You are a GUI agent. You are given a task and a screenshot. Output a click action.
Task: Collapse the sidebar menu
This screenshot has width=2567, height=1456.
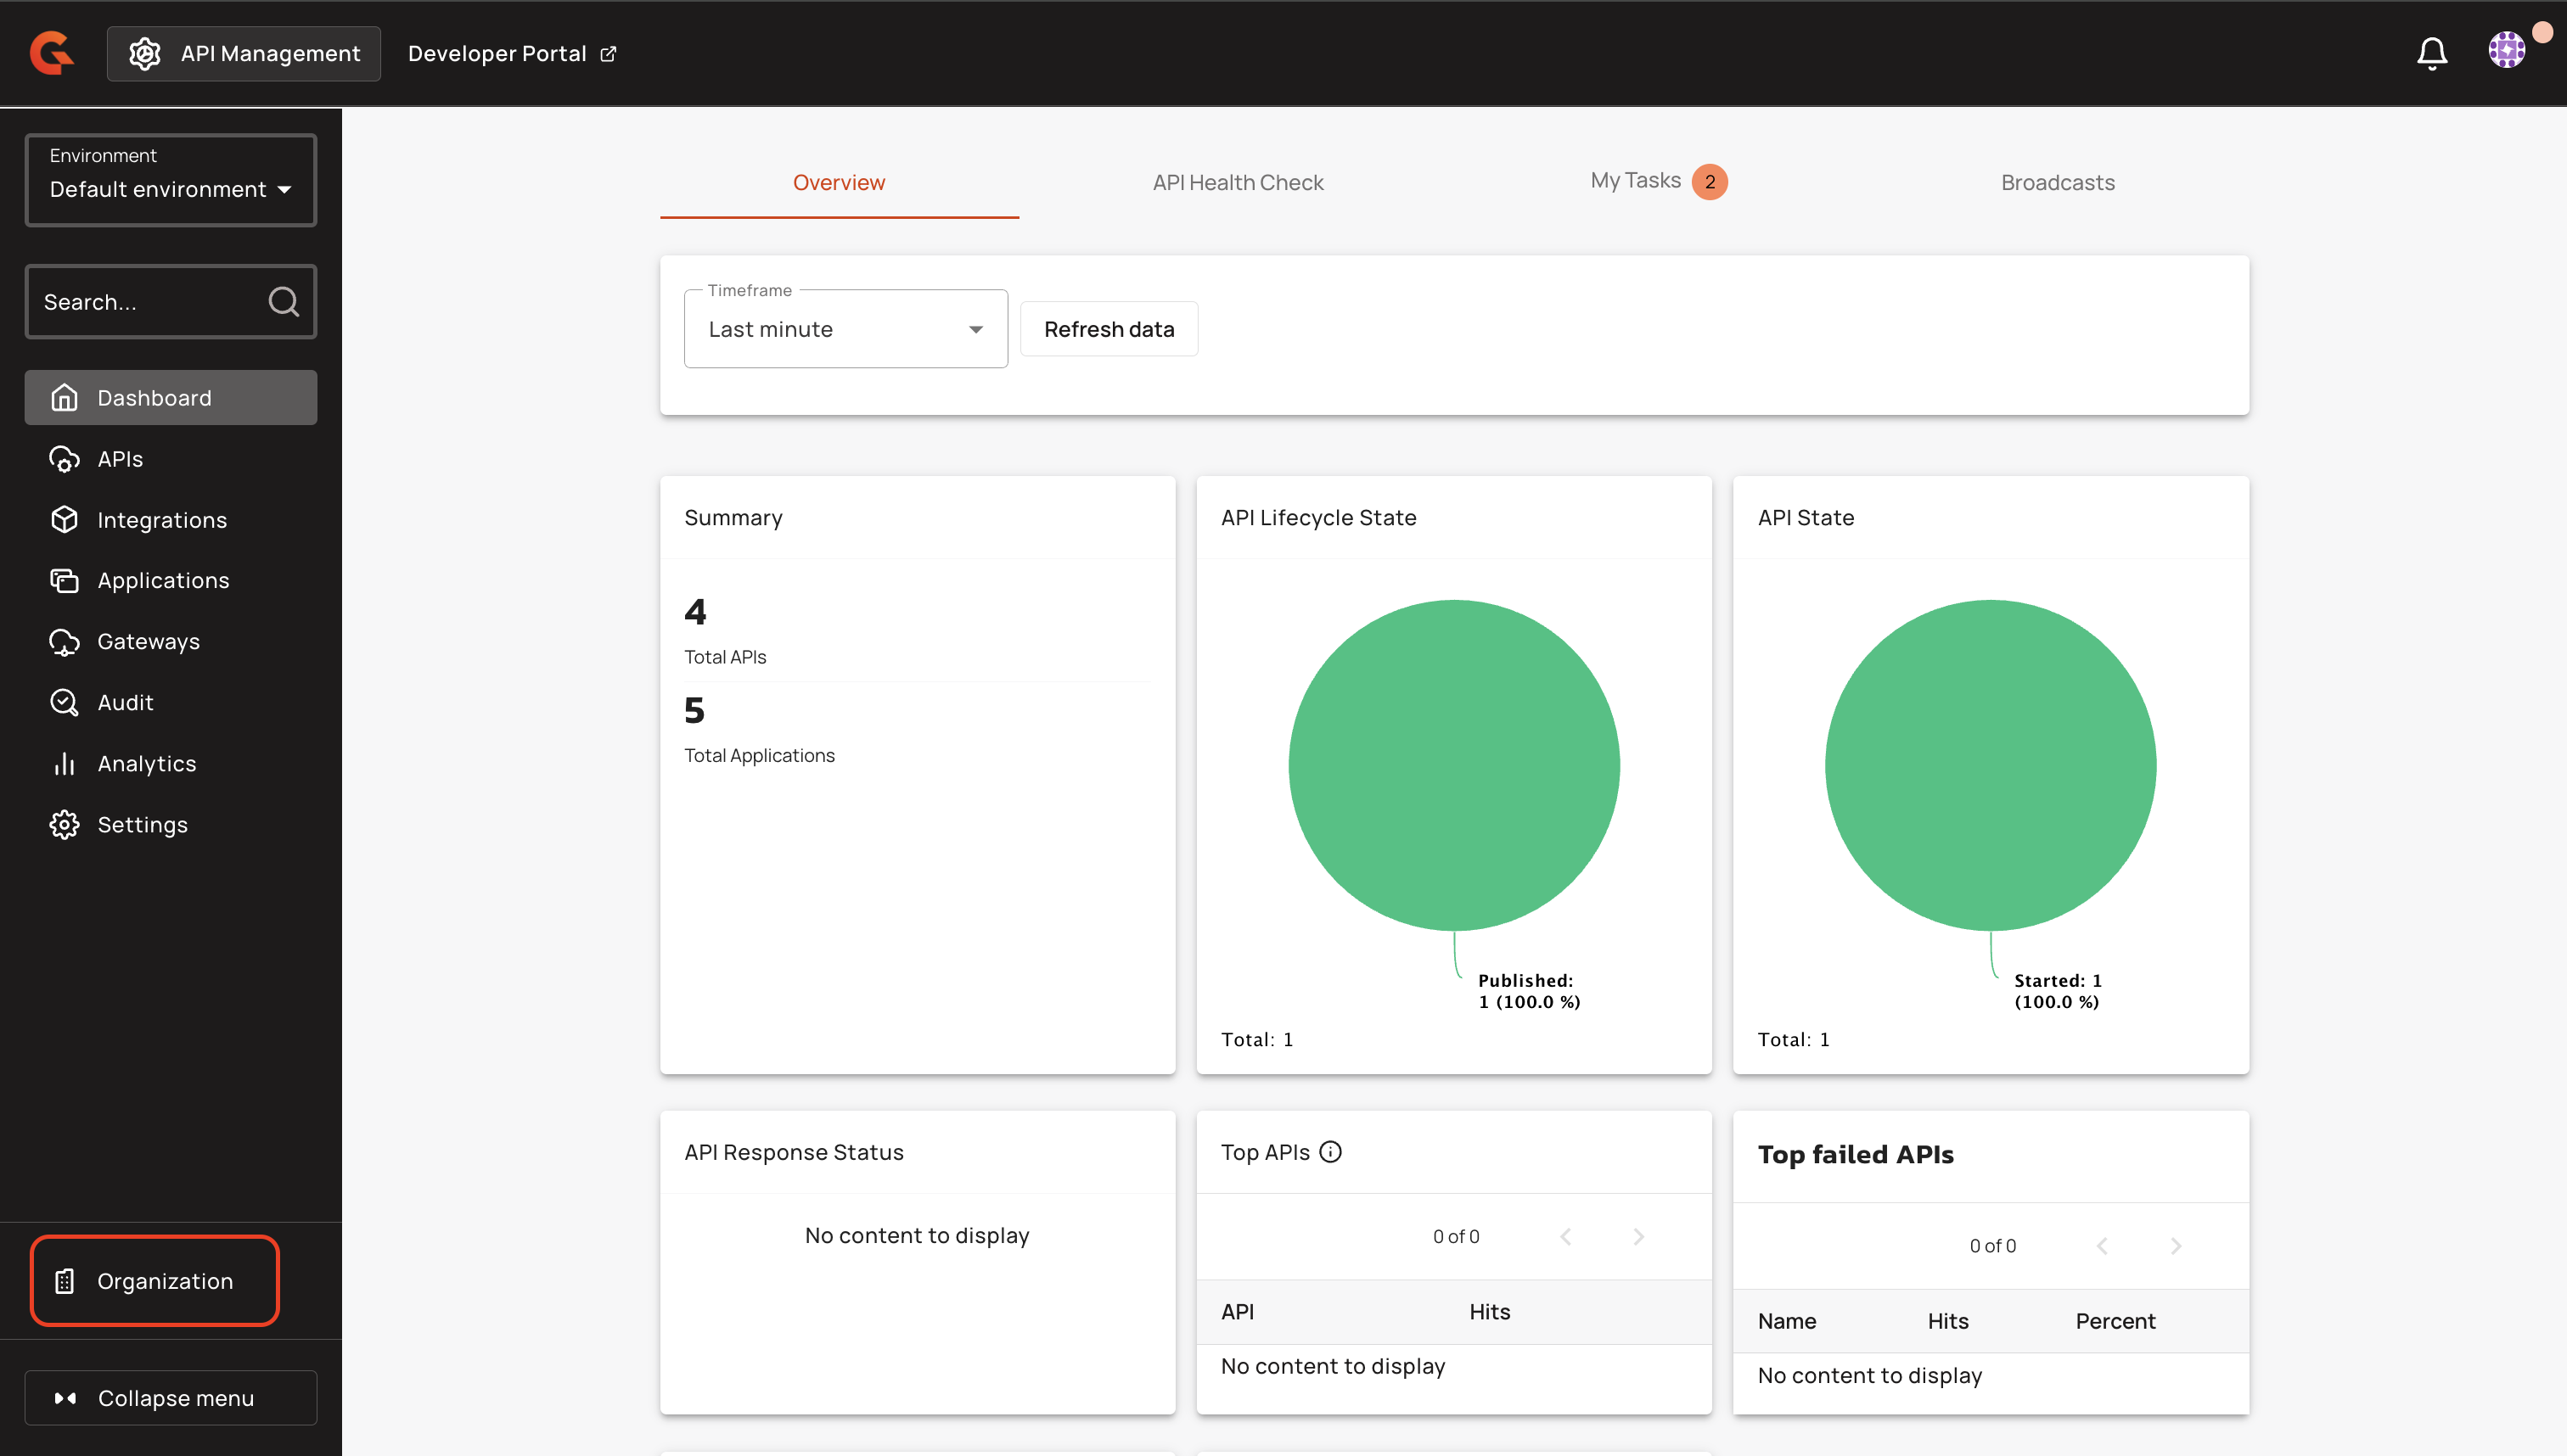[x=171, y=1398]
